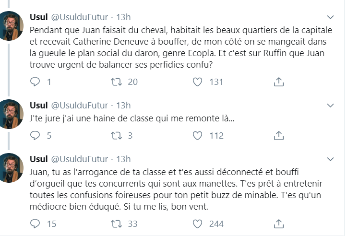The height and width of the screenshot is (236, 347).
Task: Reply to the tweet with 15 replies
Action: click(35, 224)
